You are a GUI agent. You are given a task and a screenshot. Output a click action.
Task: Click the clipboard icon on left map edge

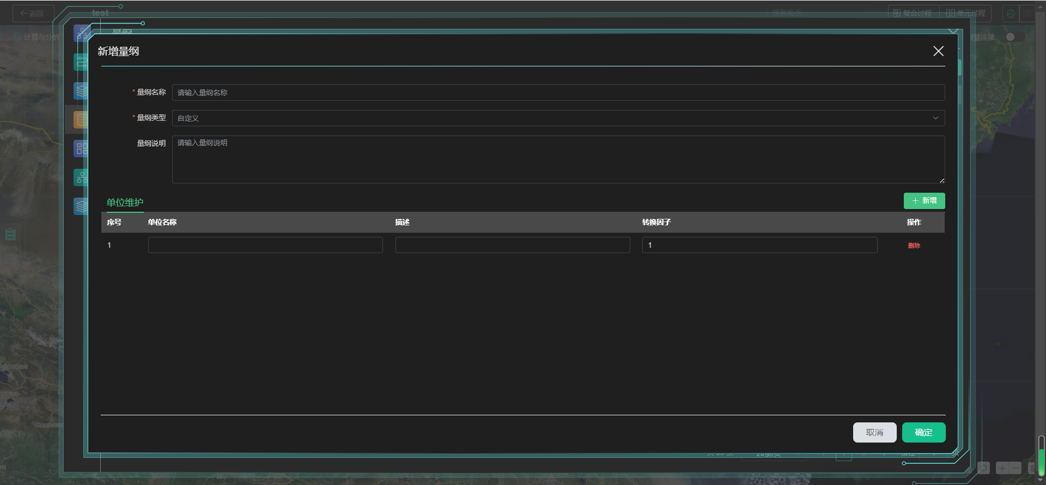point(10,235)
